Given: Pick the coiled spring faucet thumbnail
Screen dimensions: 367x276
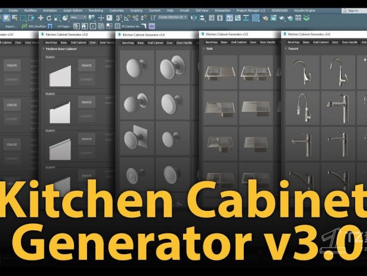Looking at the screenshot, I should (302, 108).
